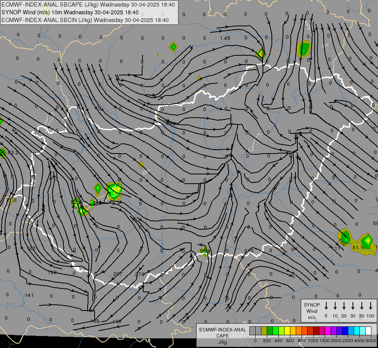This screenshot has width=378, height=348.
Task: Select the deep blue CAPE legend swatch
Action: pyautogui.click(x=346, y=331)
